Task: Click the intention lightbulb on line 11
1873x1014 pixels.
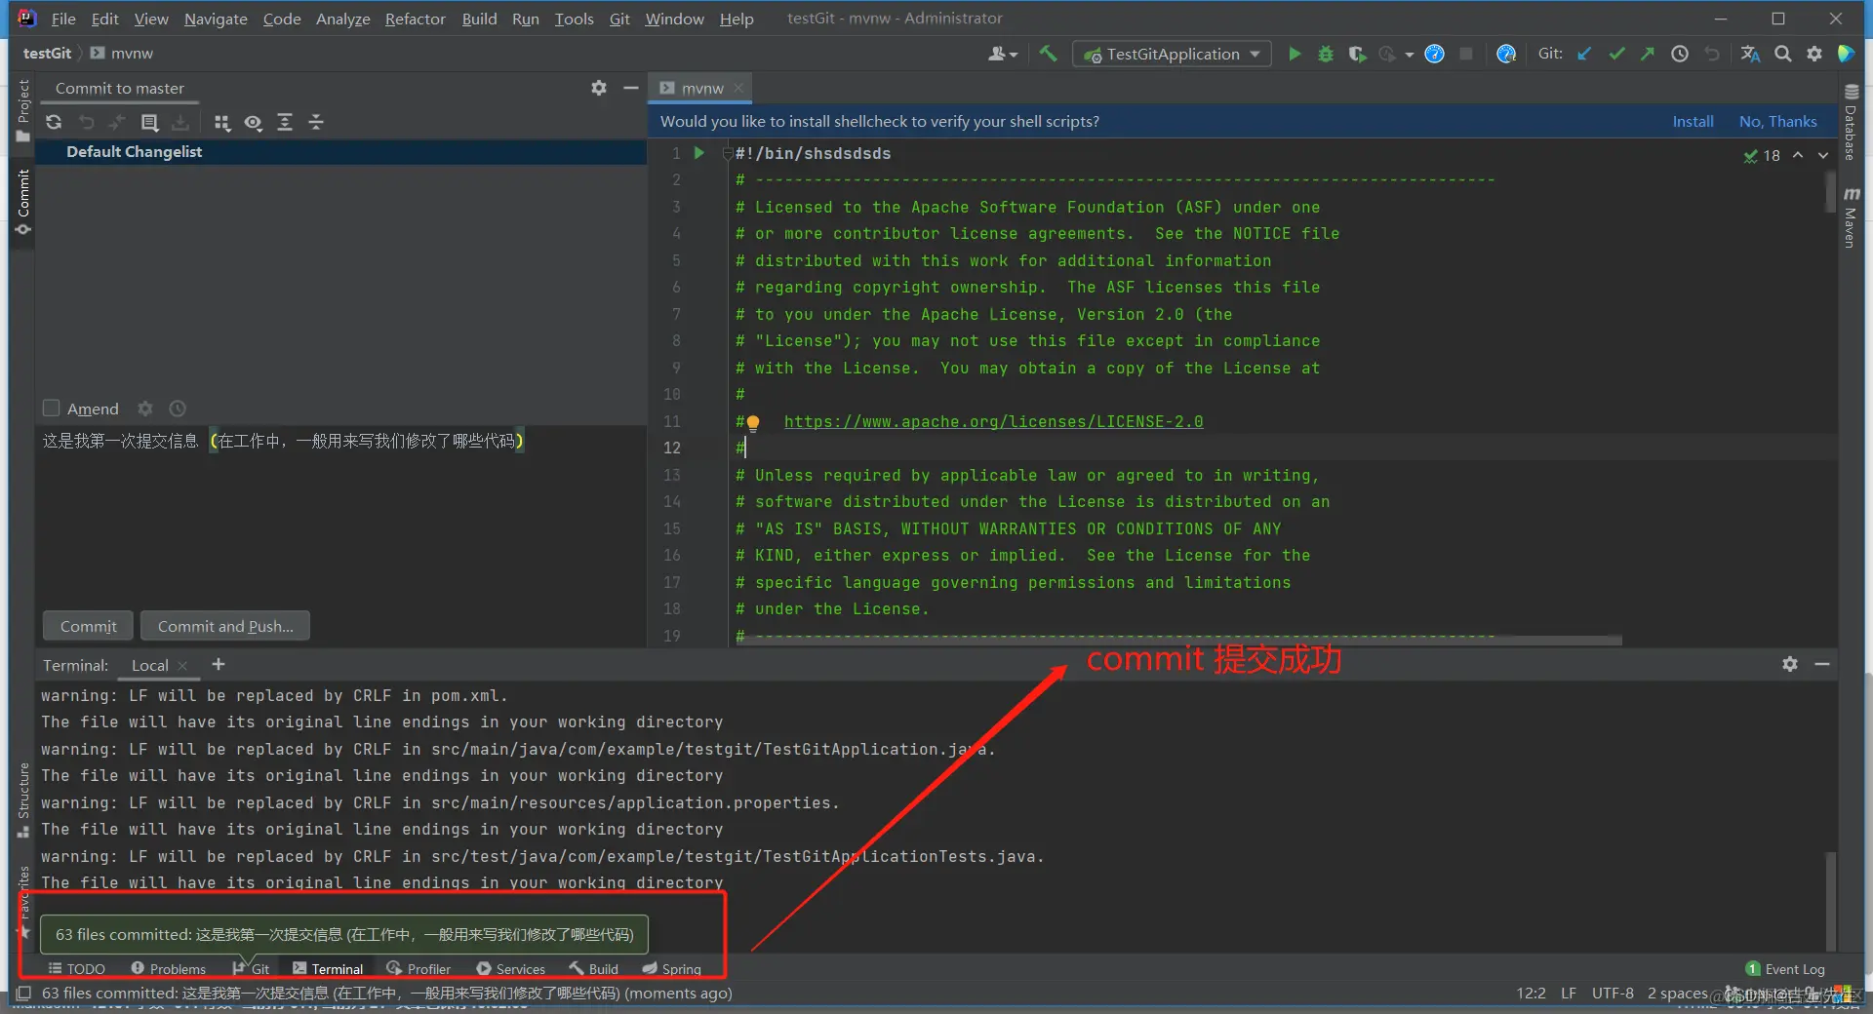Action: pos(753,422)
